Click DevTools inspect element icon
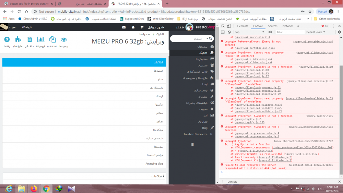 [x=223, y=26]
